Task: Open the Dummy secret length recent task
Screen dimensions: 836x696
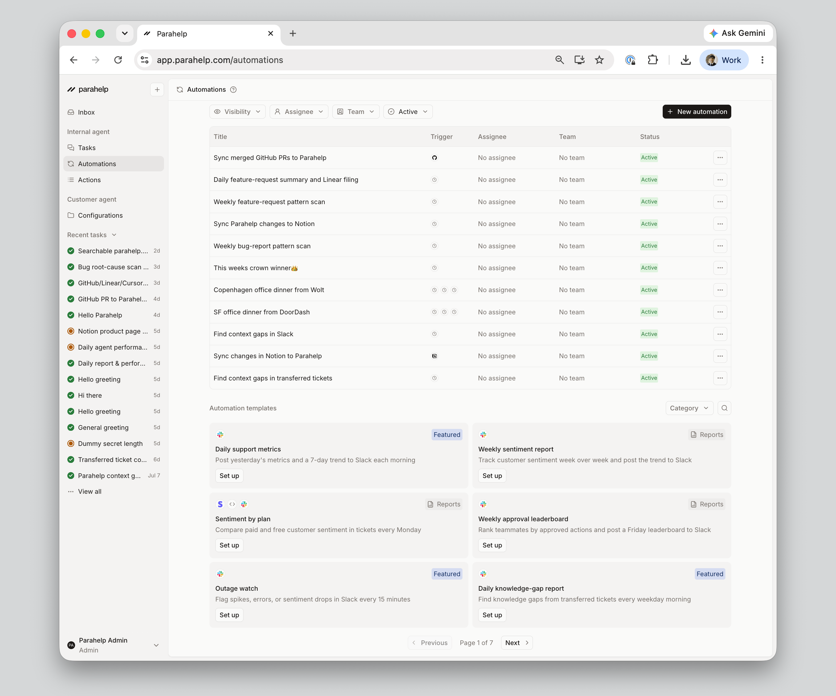Action: [113, 444]
